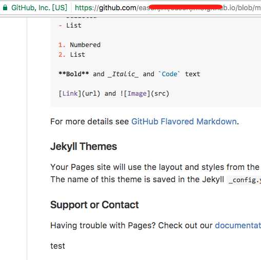Screen dimensions: 261x260
Task: Click the green secure lock icon
Action: [x=5, y=8]
